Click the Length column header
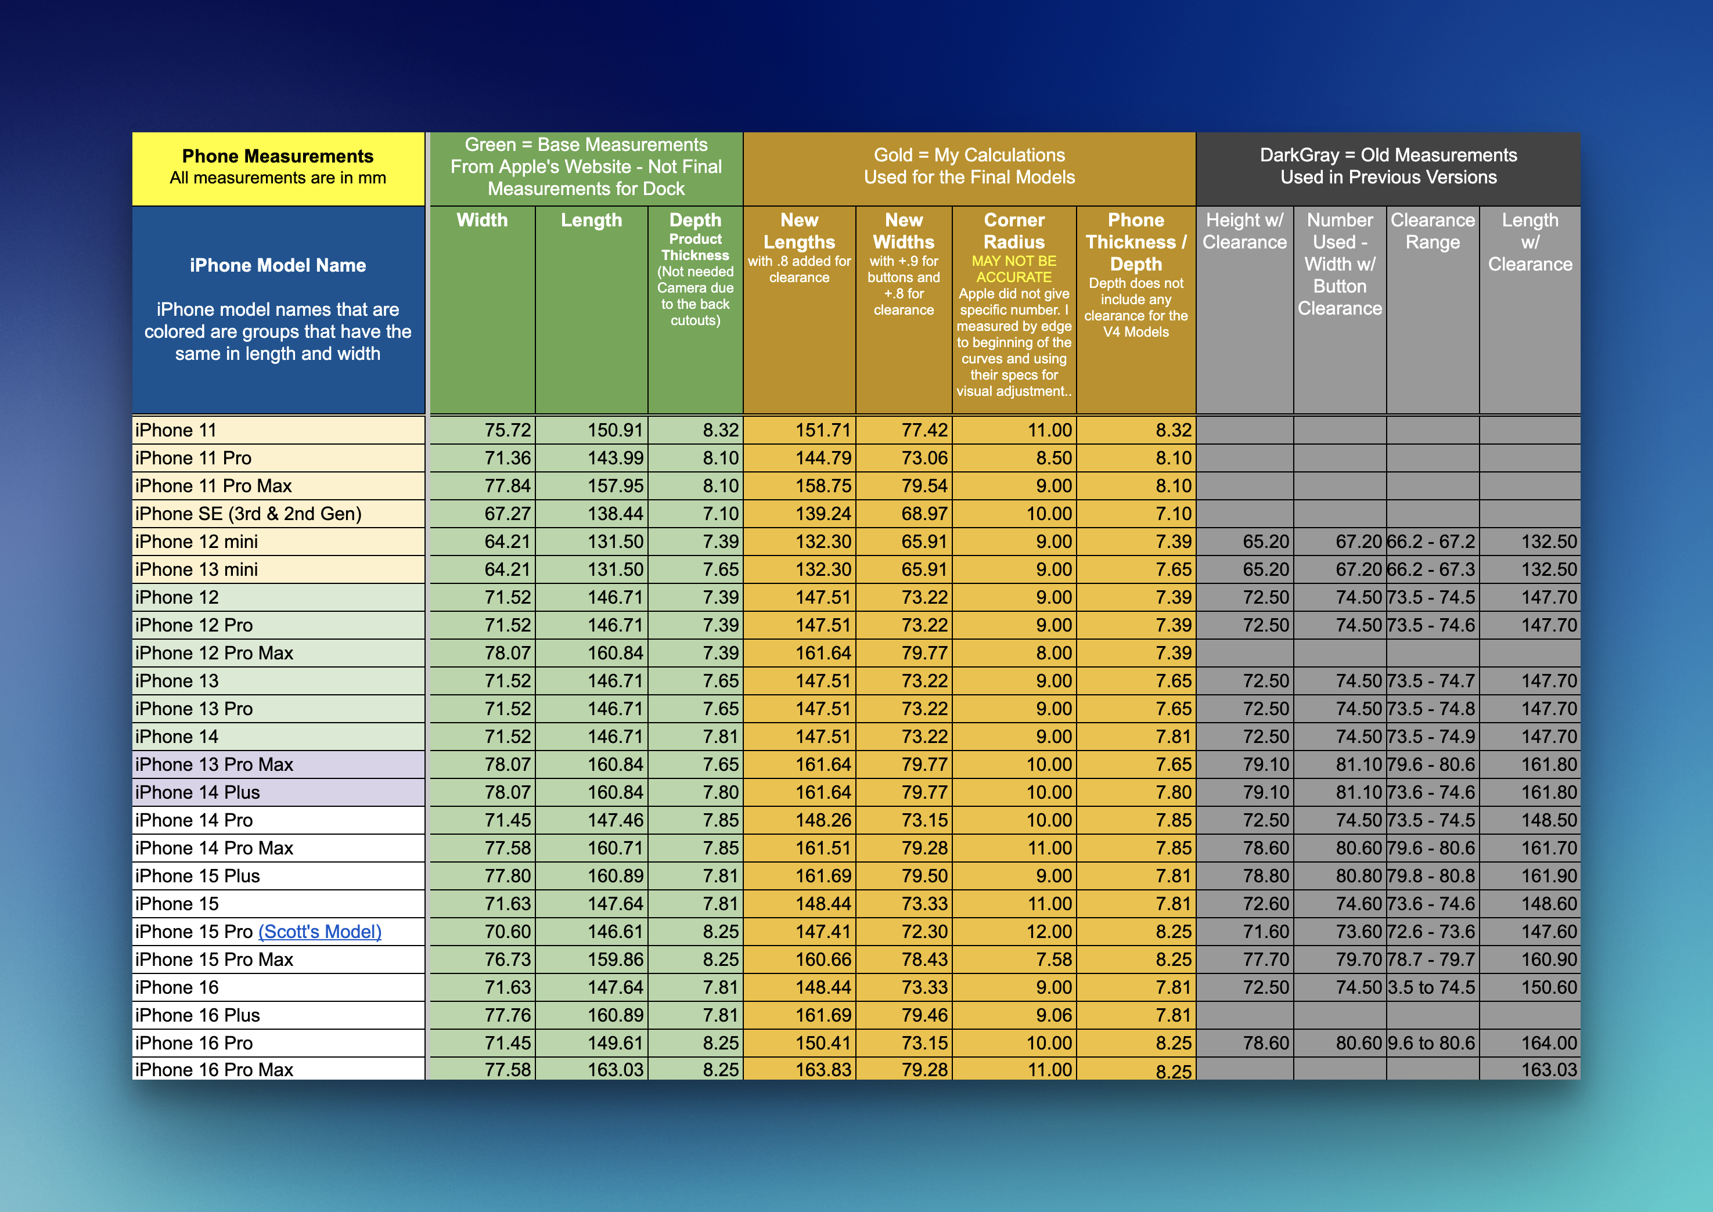The width and height of the screenshot is (1713, 1212). pyautogui.click(x=591, y=221)
